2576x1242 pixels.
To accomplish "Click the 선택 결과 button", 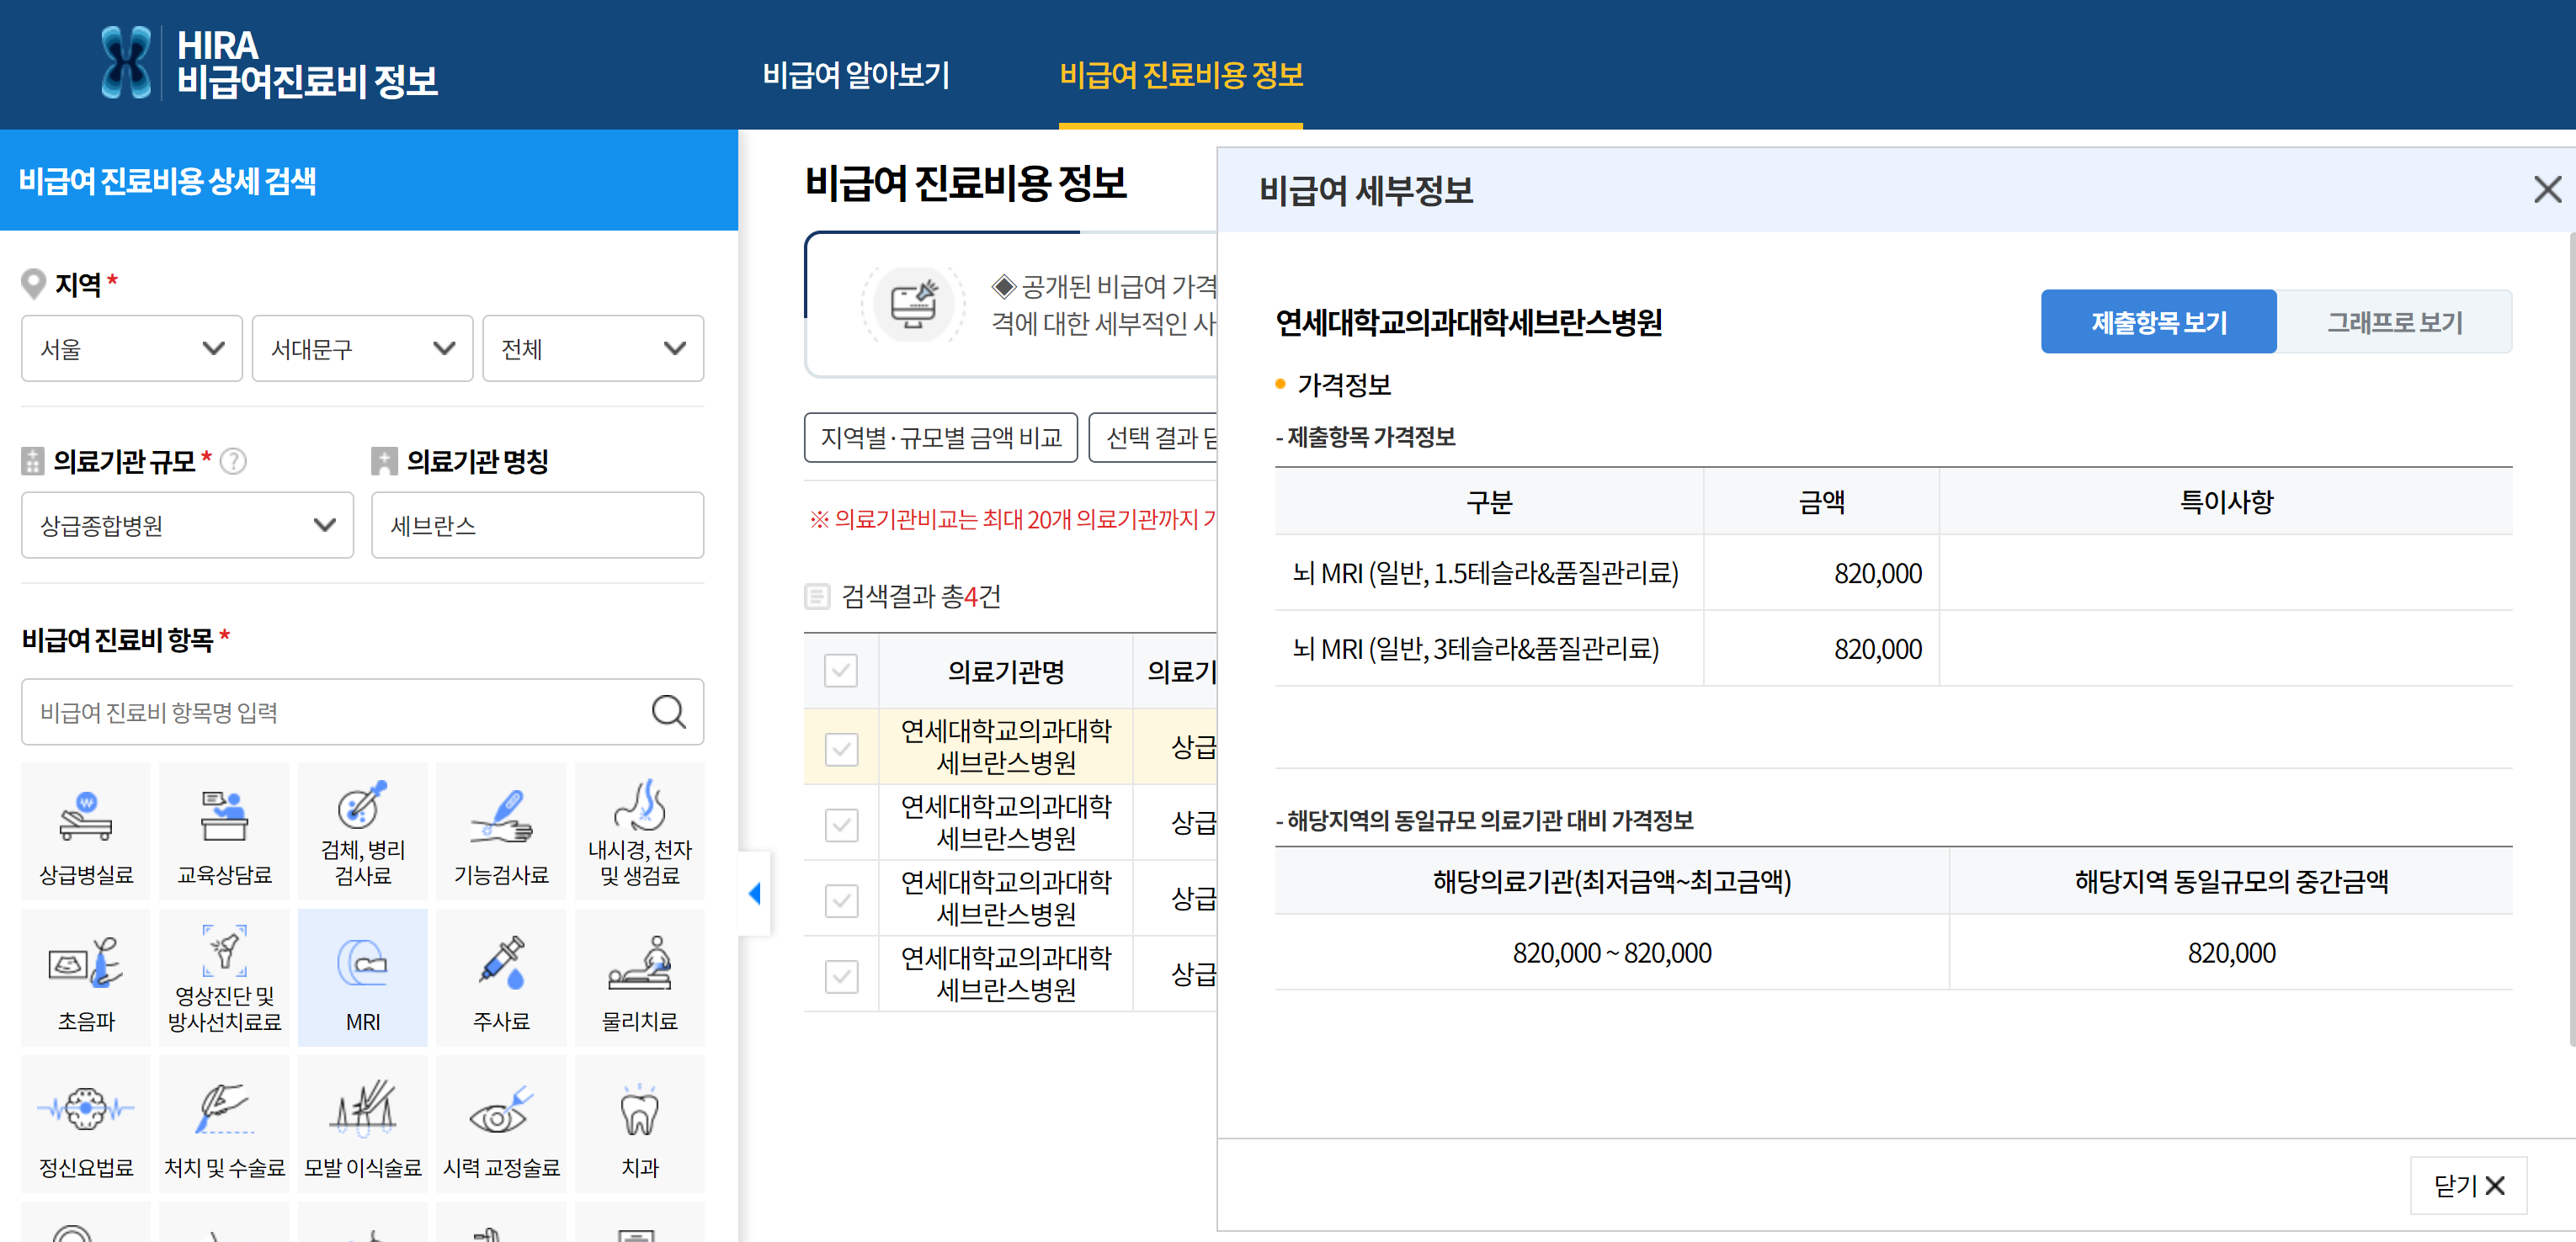I will click(1153, 438).
